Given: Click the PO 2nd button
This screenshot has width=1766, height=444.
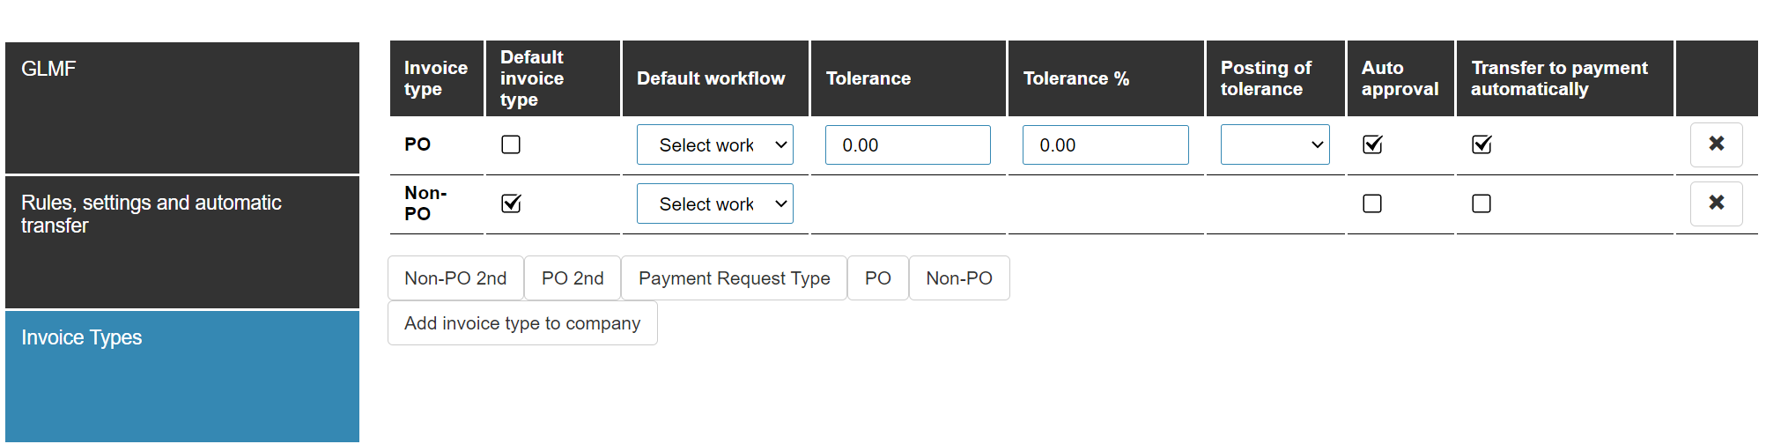Looking at the screenshot, I should (573, 278).
